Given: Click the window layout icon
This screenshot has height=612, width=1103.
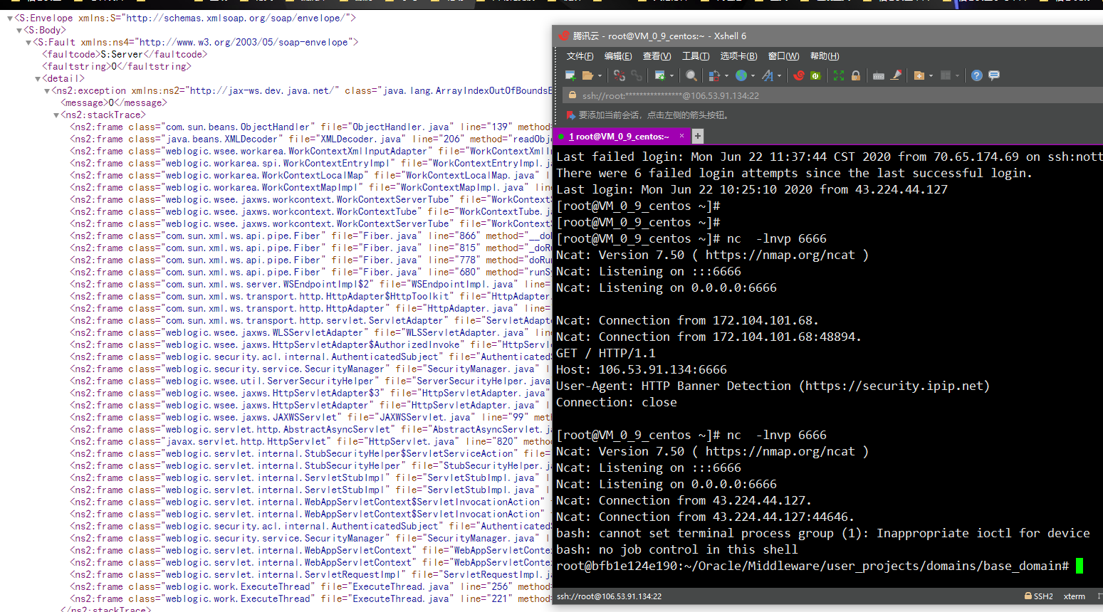Looking at the screenshot, I should [946, 75].
